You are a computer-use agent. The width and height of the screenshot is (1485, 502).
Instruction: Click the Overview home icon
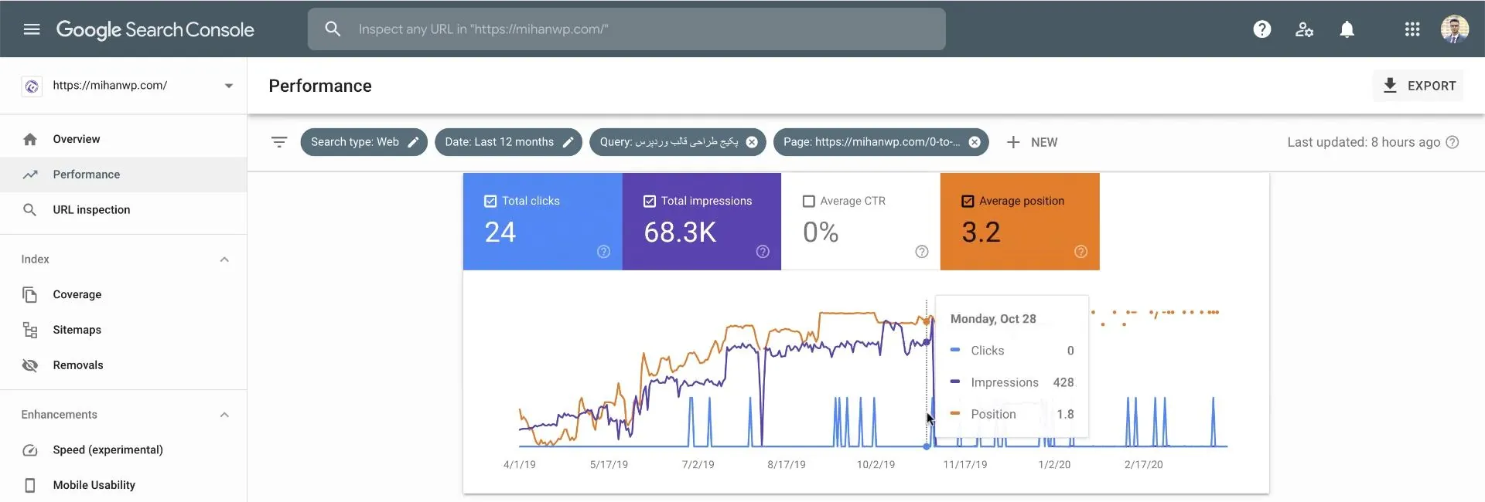pos(30,139)
